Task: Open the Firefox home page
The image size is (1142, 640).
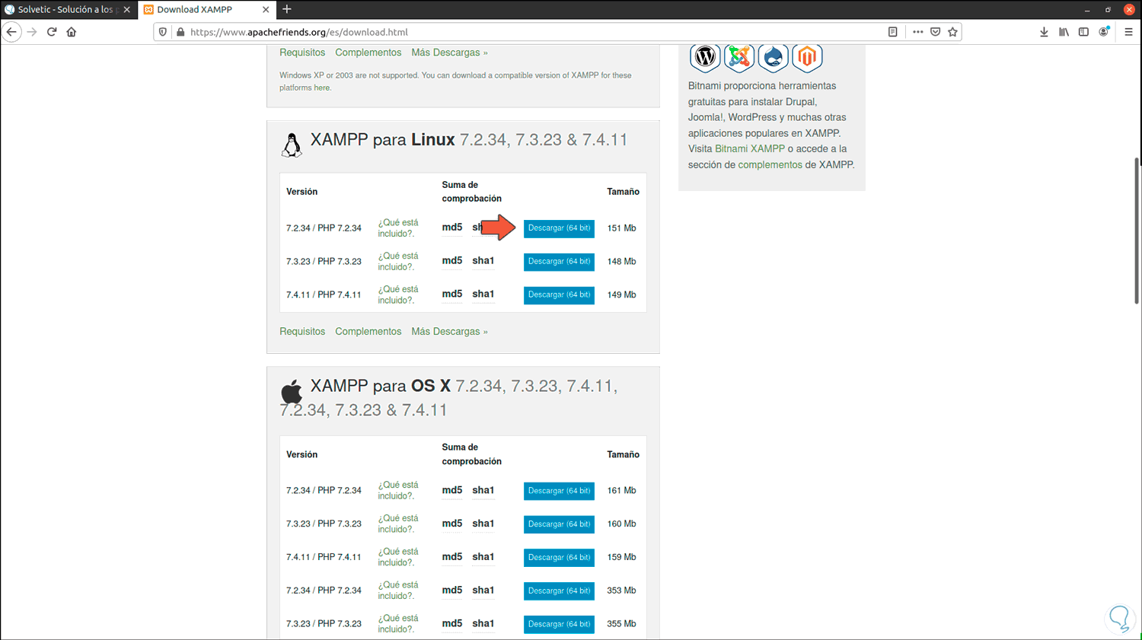Action: [72, 32]
